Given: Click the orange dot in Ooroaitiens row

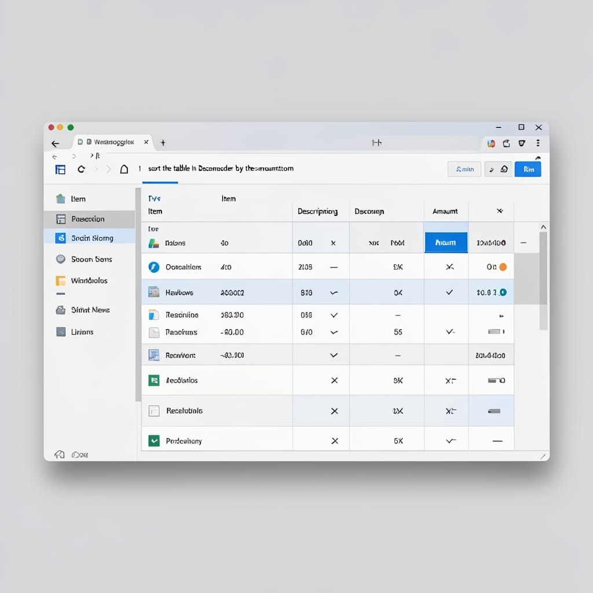Looking at the screenshot, I should click(x=503, y=267).
